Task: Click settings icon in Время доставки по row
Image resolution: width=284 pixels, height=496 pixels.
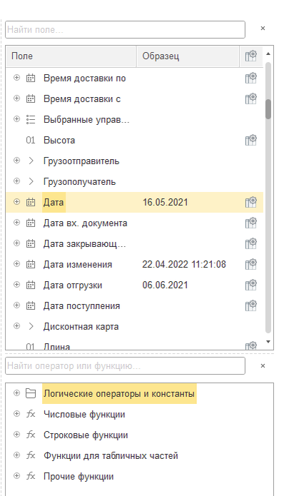Action: point(250,78)
